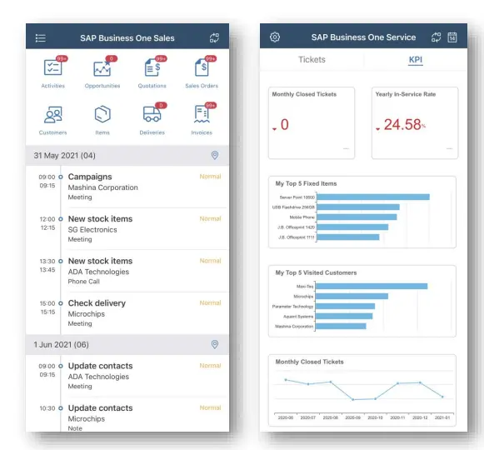Viewport: 484px width, 450px height.
Task: Open the Opportunities chart icon
Action: pyautogui.click(x=102, y=67)
